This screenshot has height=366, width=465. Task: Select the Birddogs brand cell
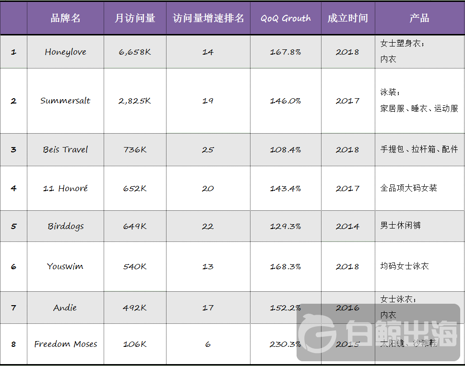pos(65,226)
